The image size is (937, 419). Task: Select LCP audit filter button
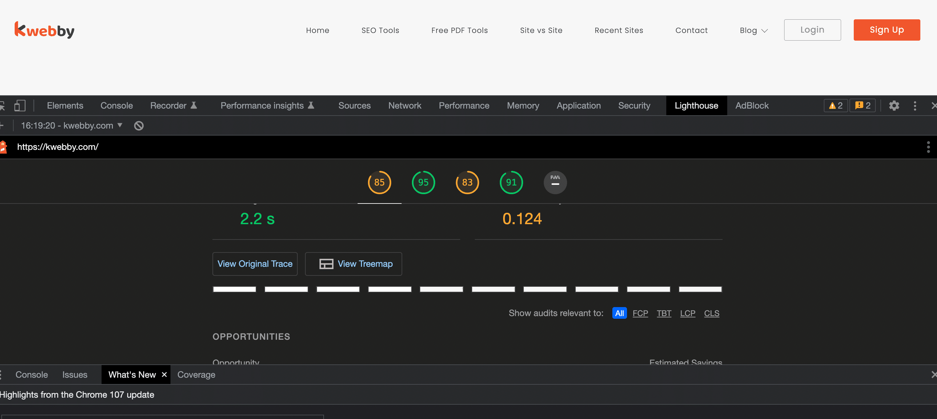(x=687, y=313)
